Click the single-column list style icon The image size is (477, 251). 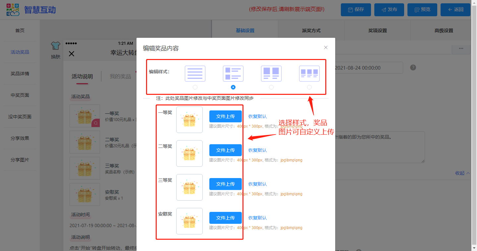[195, 73]
